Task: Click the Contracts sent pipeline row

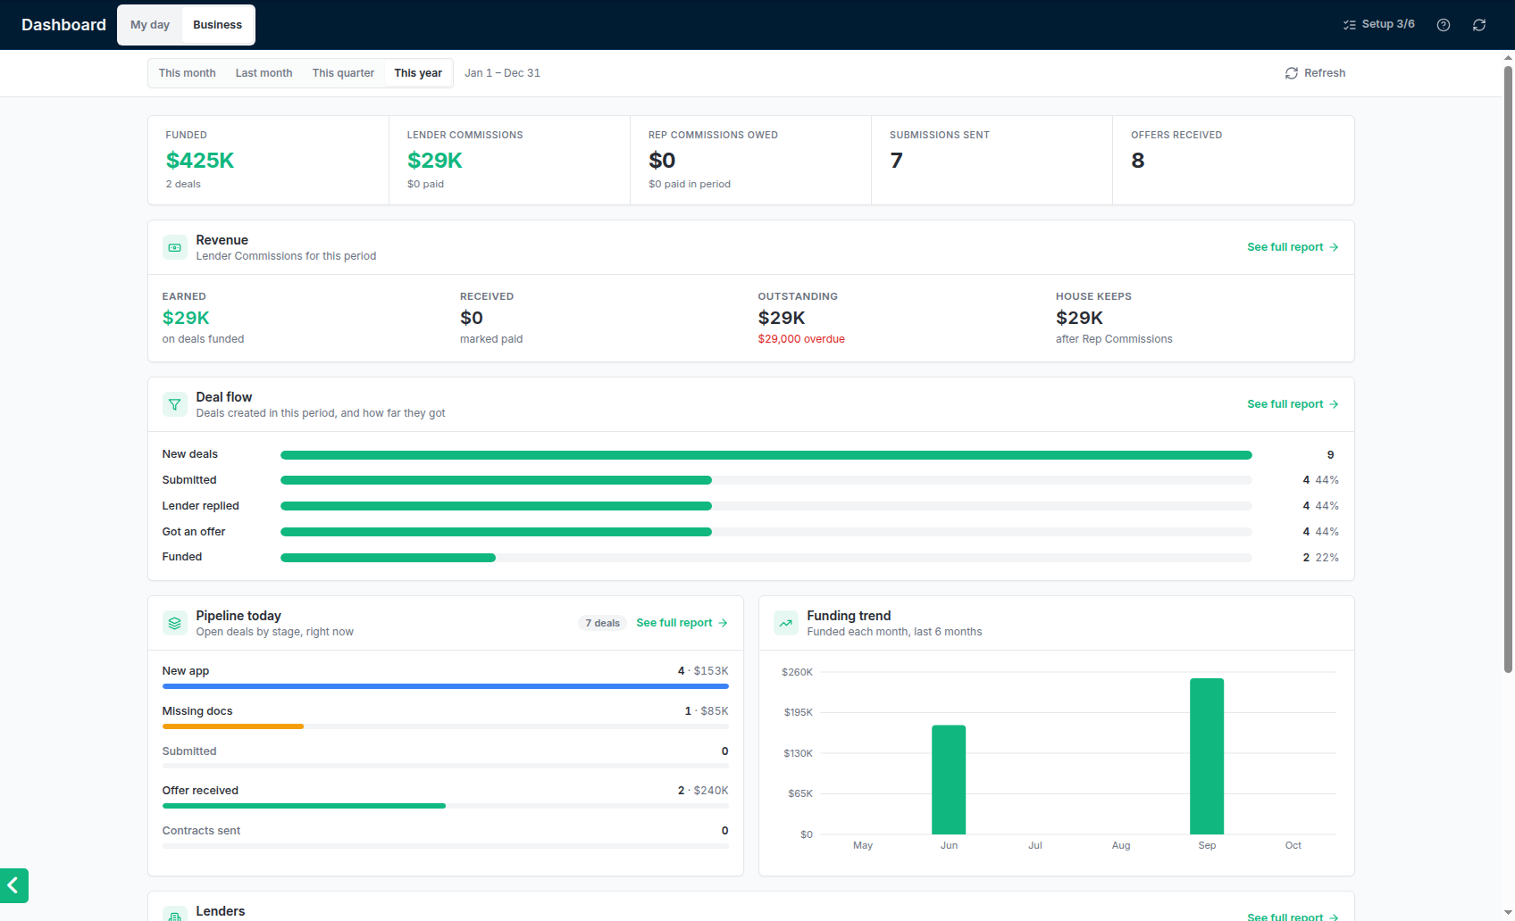Action: 446,836
